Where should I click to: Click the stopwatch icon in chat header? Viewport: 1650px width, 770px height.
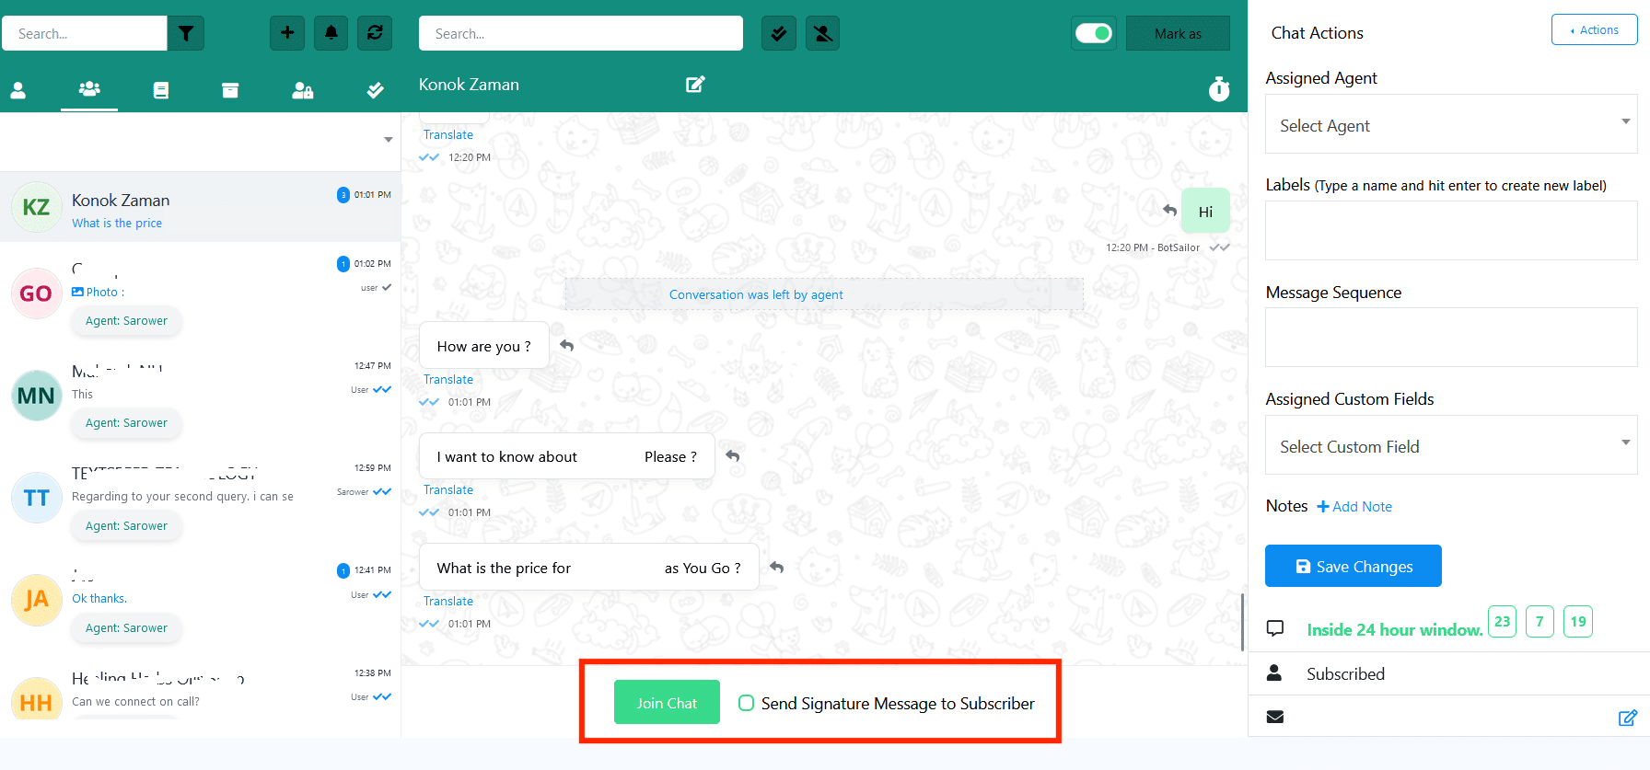coord(1219,88)
